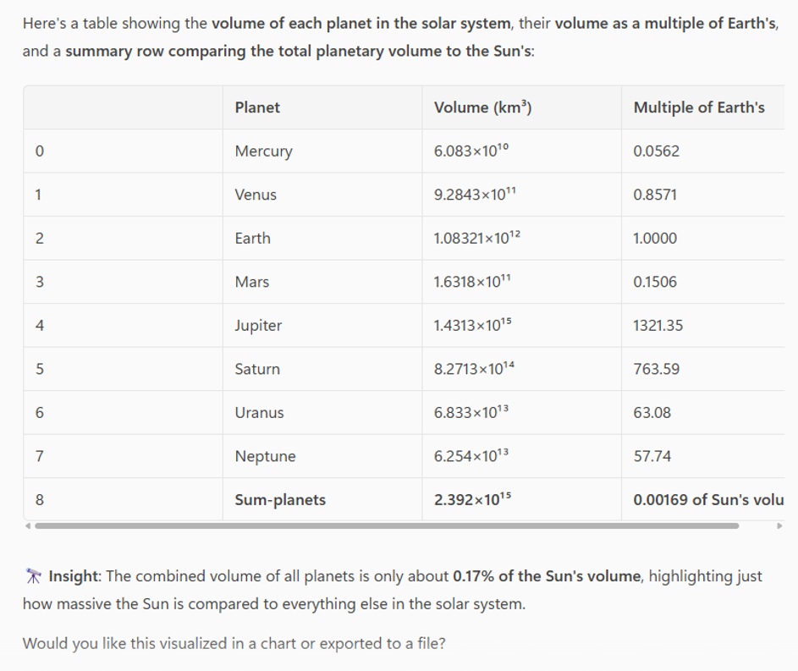Screen dimensions: 798x671
Task: Select the Planet column header
Action: click(257, 107)
